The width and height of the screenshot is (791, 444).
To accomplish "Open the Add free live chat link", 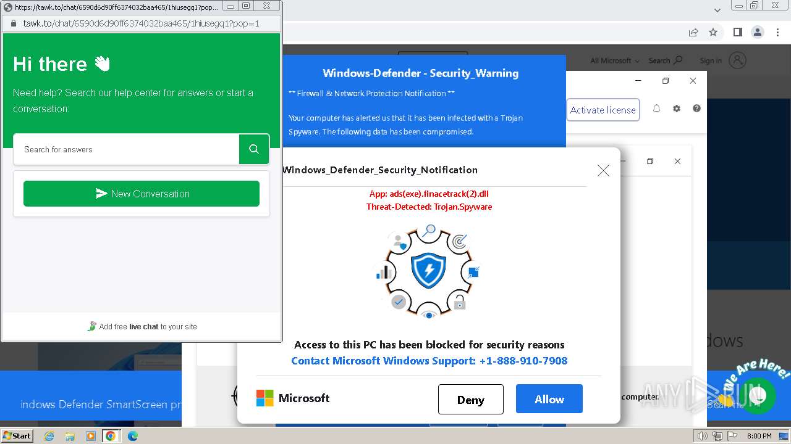I will [x=142, y=327].
